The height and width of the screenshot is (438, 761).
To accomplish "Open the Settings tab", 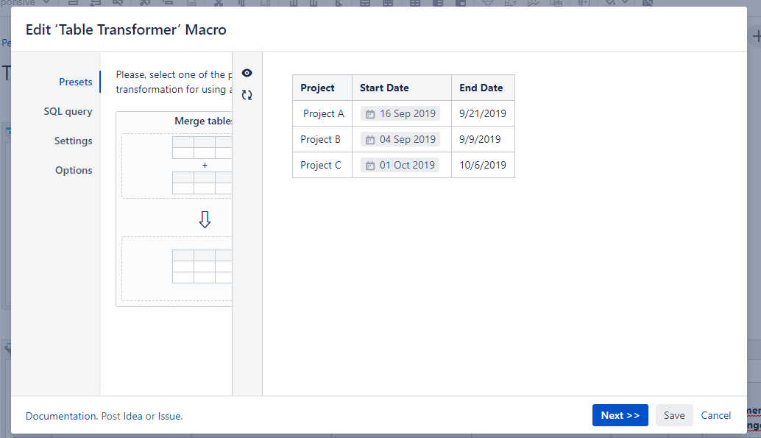I will coord(73,141).
